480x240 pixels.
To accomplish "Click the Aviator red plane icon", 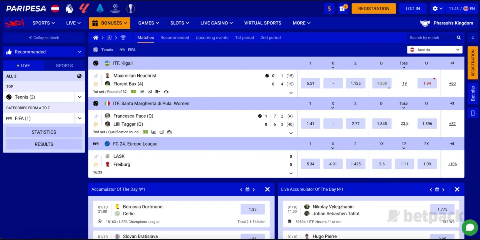I will point(15,23).
